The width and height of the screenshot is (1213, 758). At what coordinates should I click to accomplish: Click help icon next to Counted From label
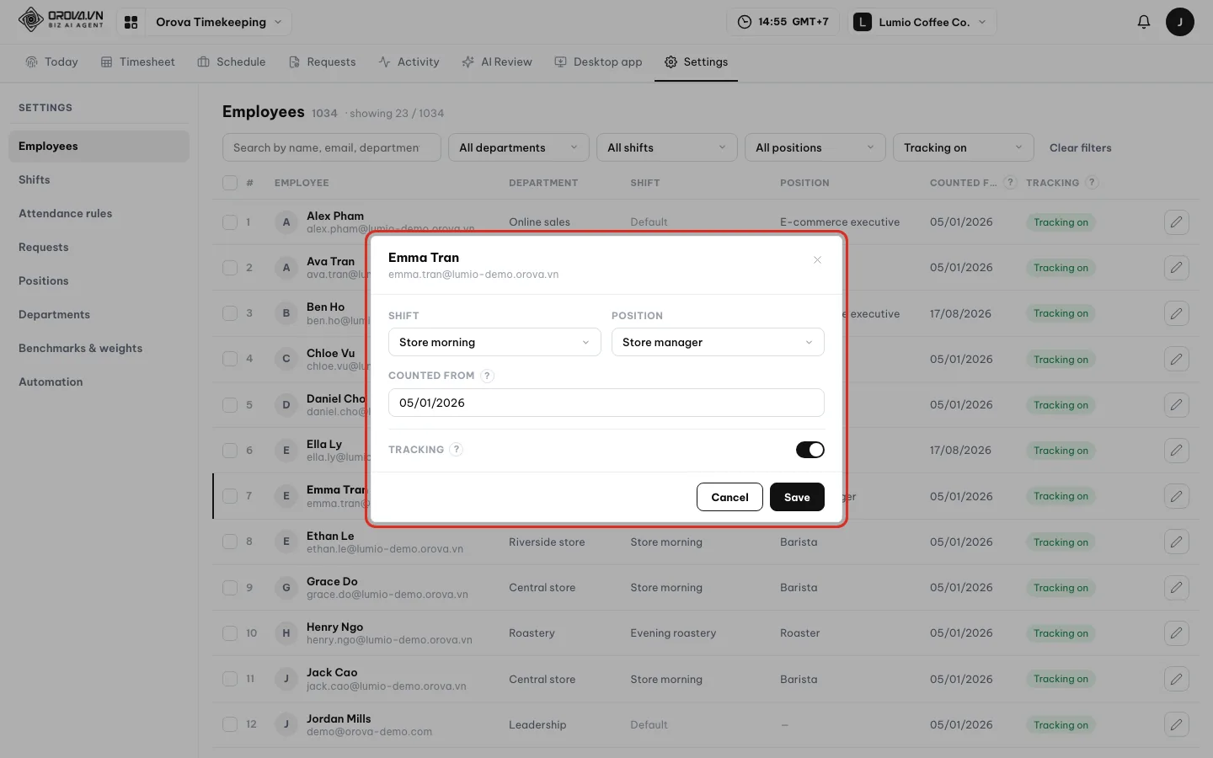click(x=487, y=376)
